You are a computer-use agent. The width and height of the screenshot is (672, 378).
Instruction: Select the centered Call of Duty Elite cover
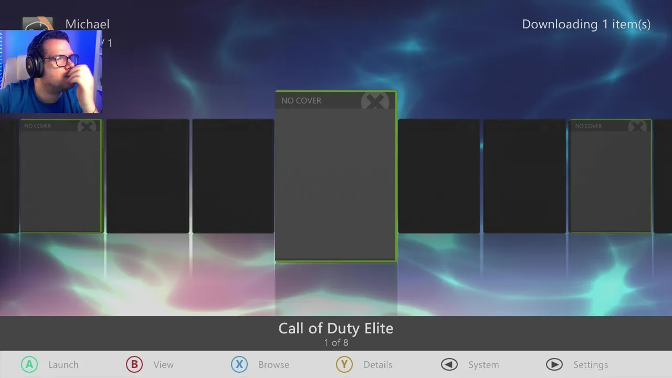336,176
